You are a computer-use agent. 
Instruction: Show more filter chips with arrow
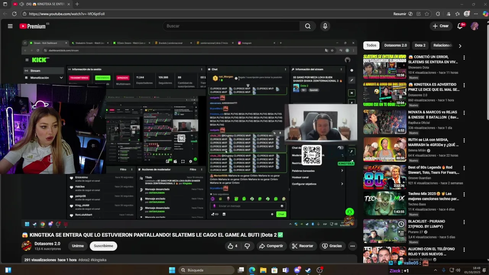click(460, 45)
